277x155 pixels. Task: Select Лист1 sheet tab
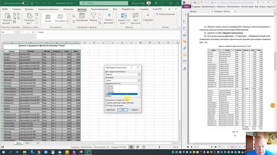19,143
